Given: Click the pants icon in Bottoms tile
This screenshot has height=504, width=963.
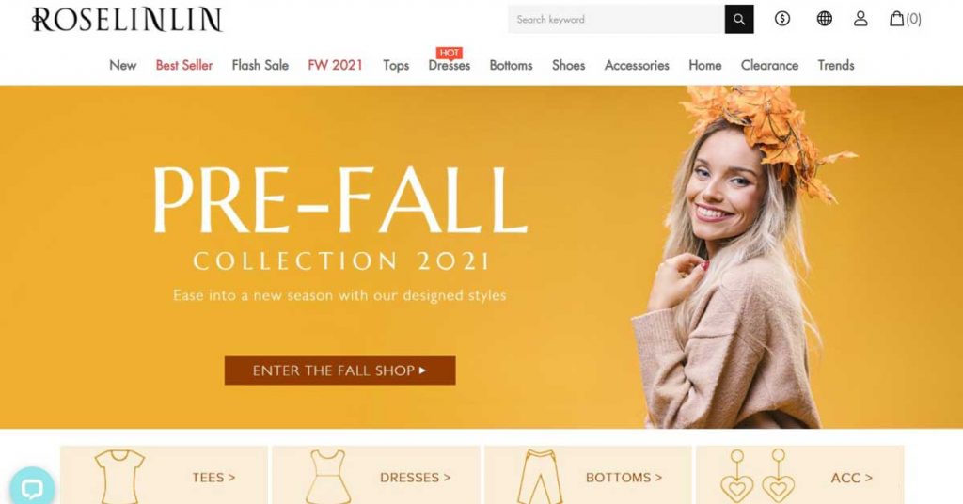Looking at the screenshot, I should tap(539, 477).
